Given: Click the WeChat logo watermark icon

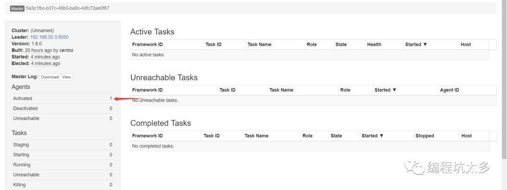Looking at the screenshot, I should pos(415,167).
